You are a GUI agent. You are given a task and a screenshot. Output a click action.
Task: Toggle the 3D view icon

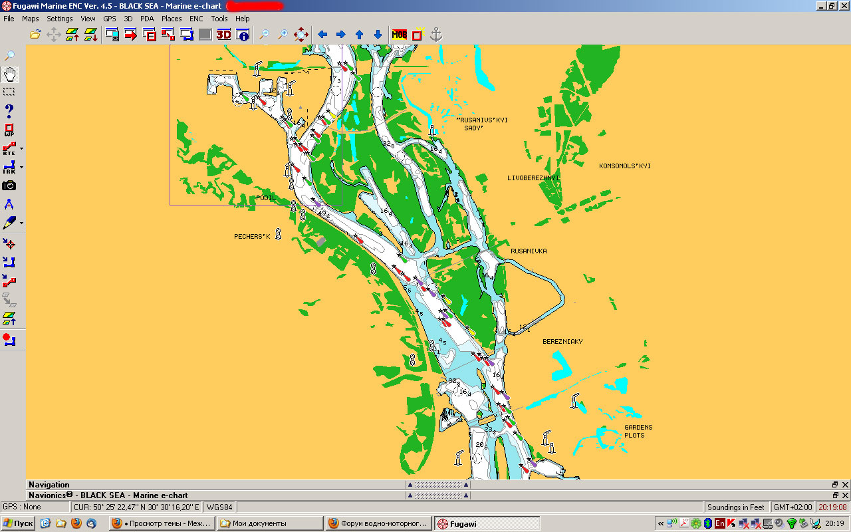click(x=223, y=35)
